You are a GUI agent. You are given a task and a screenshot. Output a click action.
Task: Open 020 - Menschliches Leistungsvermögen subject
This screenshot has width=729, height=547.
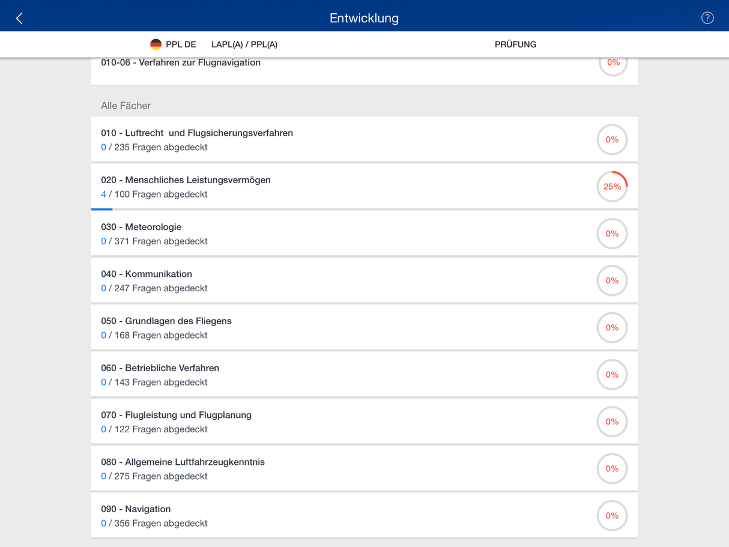click(x=186, y=180)
